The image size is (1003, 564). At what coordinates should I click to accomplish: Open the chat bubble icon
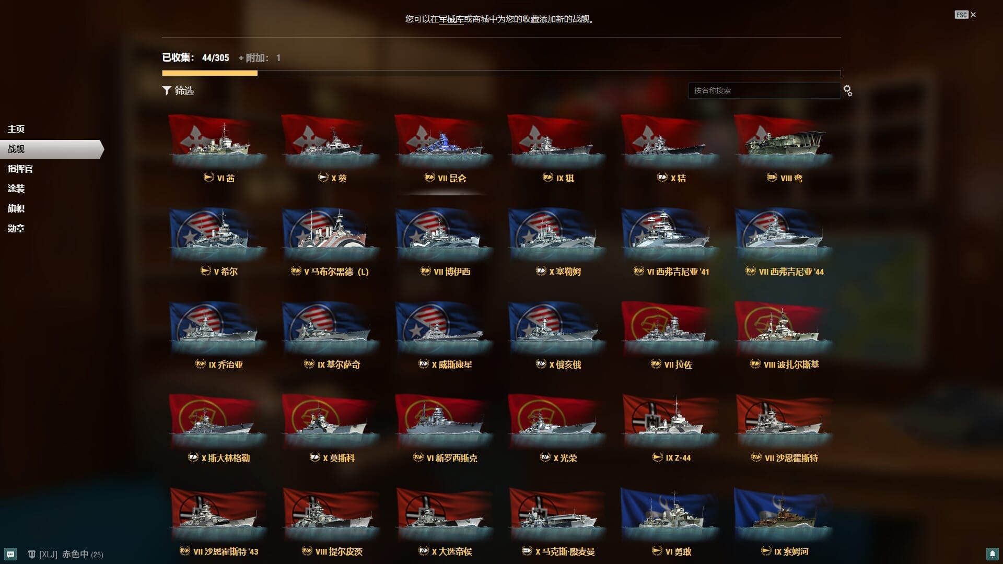point(10,554)
